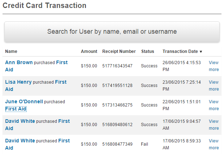View more for June O'Donnell's transaction
This screenshot has width=224, height=154.
[x=214, y=105]
